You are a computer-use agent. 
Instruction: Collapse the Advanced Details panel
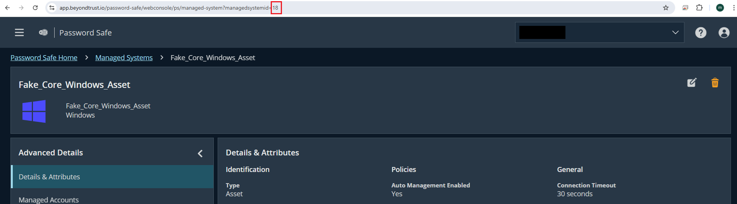pos(200,153)
